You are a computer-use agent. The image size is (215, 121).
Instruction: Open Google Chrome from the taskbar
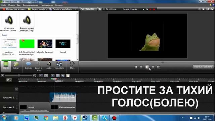tap(46, 118)
